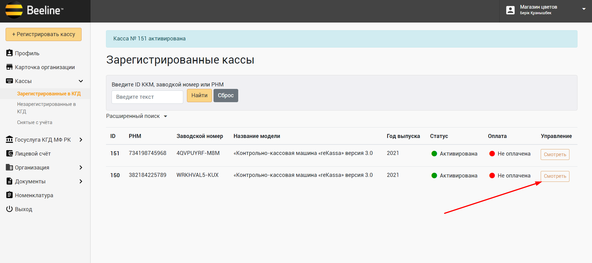
Task: Click the power icon for Выход
Action: pos(9,209)
